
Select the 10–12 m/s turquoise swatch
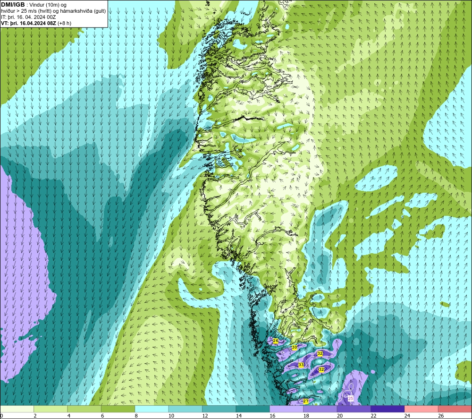pos(185,409)
